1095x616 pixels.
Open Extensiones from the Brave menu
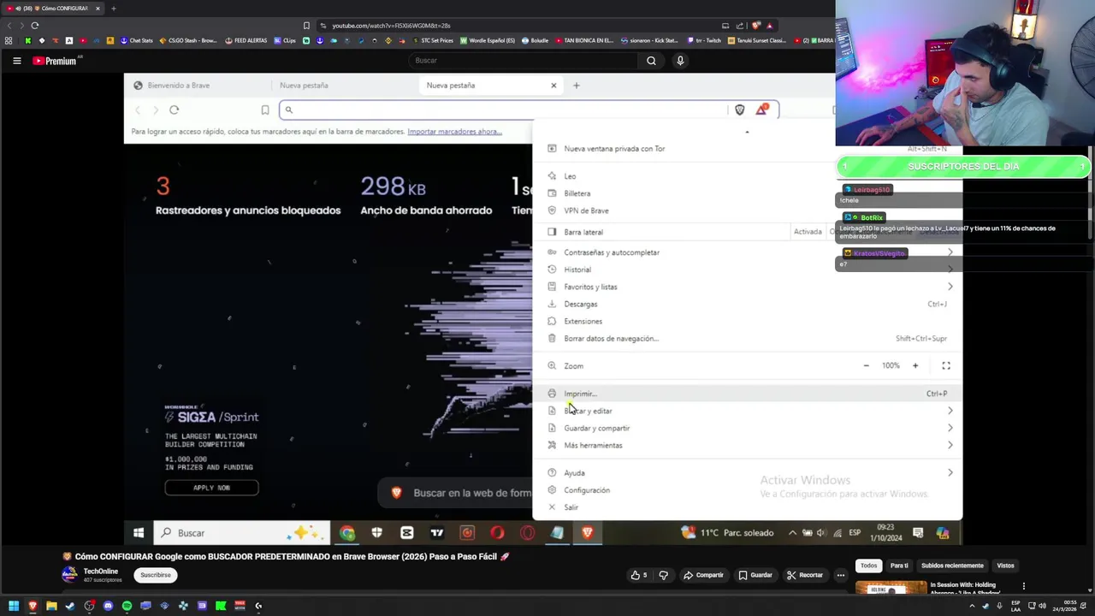(x=748, y=321)
